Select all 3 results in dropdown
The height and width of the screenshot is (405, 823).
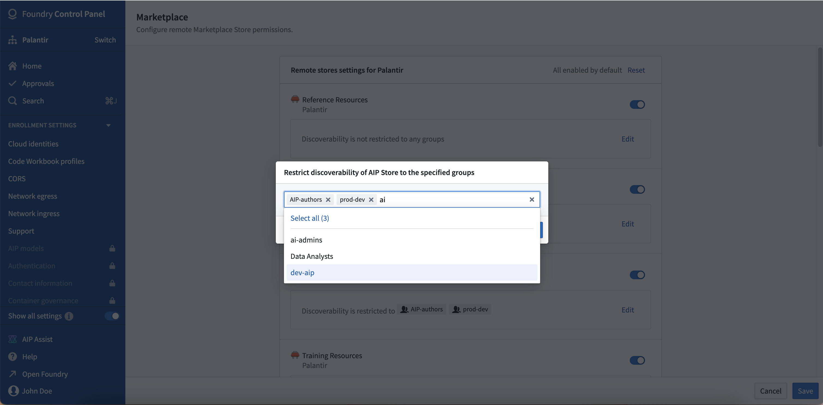tap(310, 217)
